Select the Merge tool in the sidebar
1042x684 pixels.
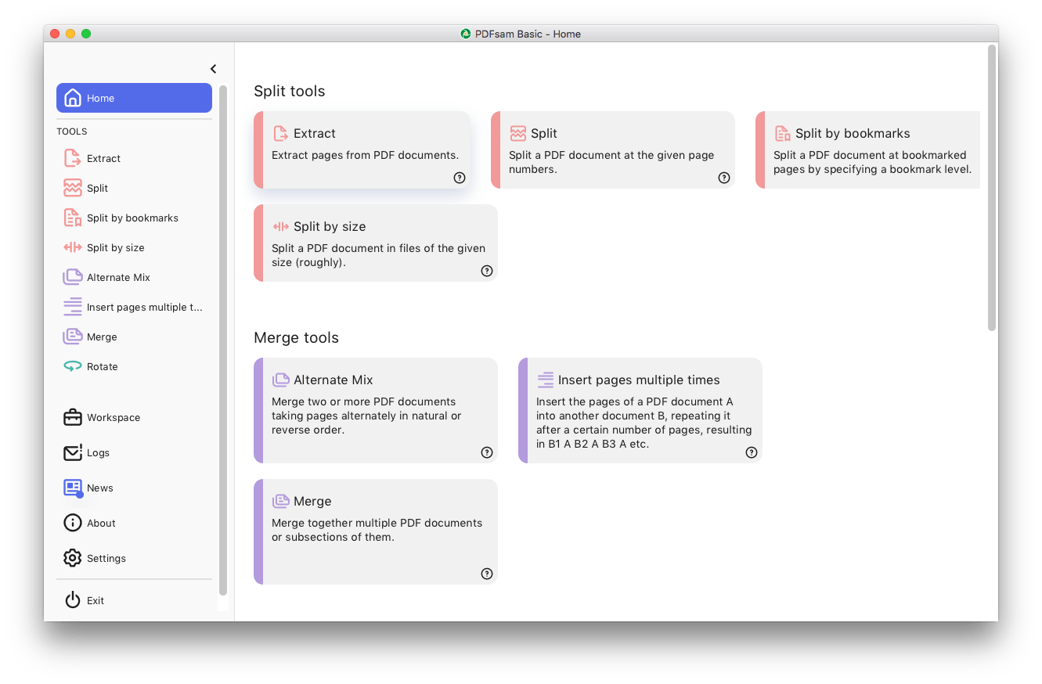pyautogui.click(x=99, y=337)
